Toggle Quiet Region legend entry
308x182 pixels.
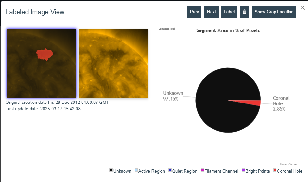coord(183,171)
